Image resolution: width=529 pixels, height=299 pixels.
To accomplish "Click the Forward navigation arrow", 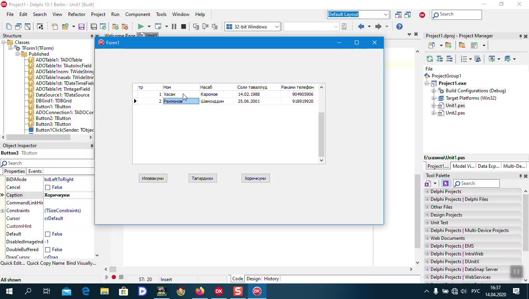I will pos(378,26).
